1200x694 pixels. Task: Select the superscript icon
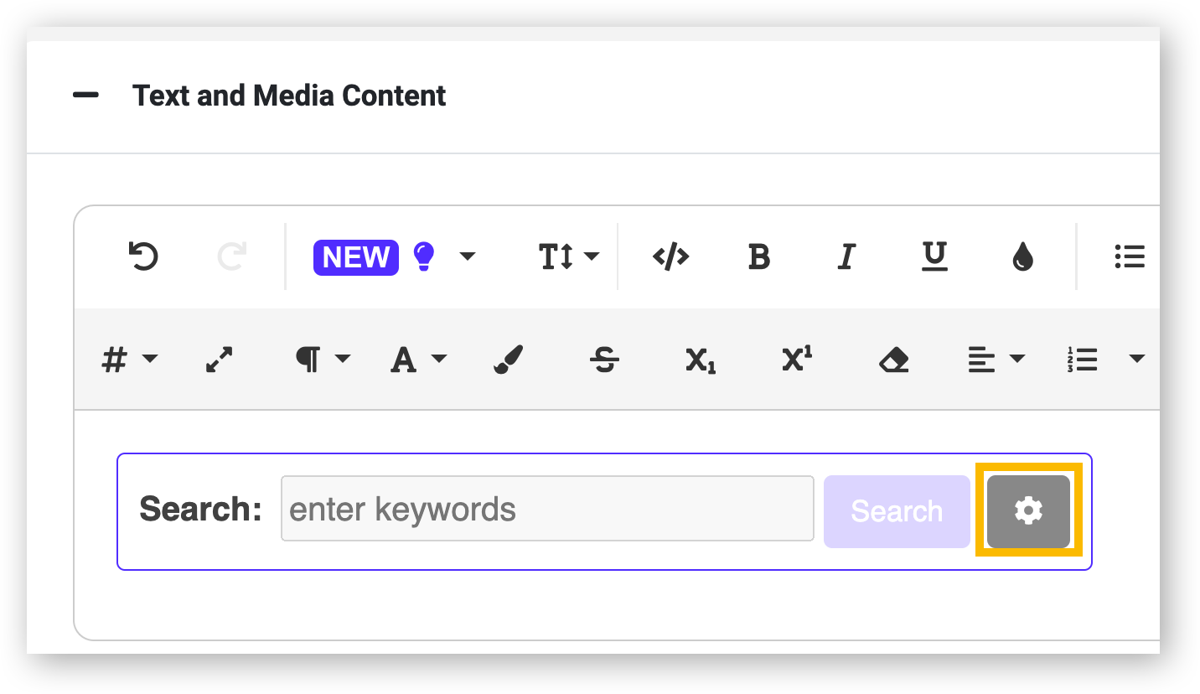(797, 359)
